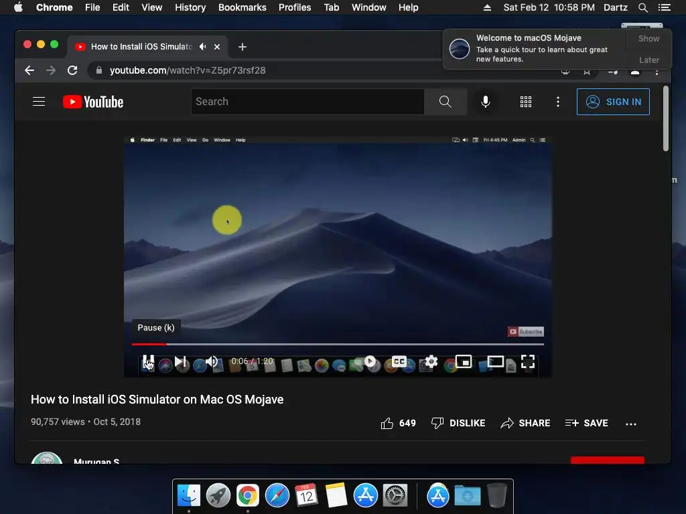This screenshot has height=514, width=686.
Task: Reload the current page
Action: coord(72,70)
